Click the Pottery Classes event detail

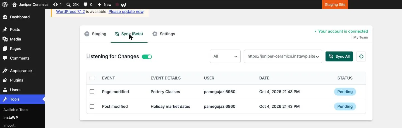click(165, 92)
